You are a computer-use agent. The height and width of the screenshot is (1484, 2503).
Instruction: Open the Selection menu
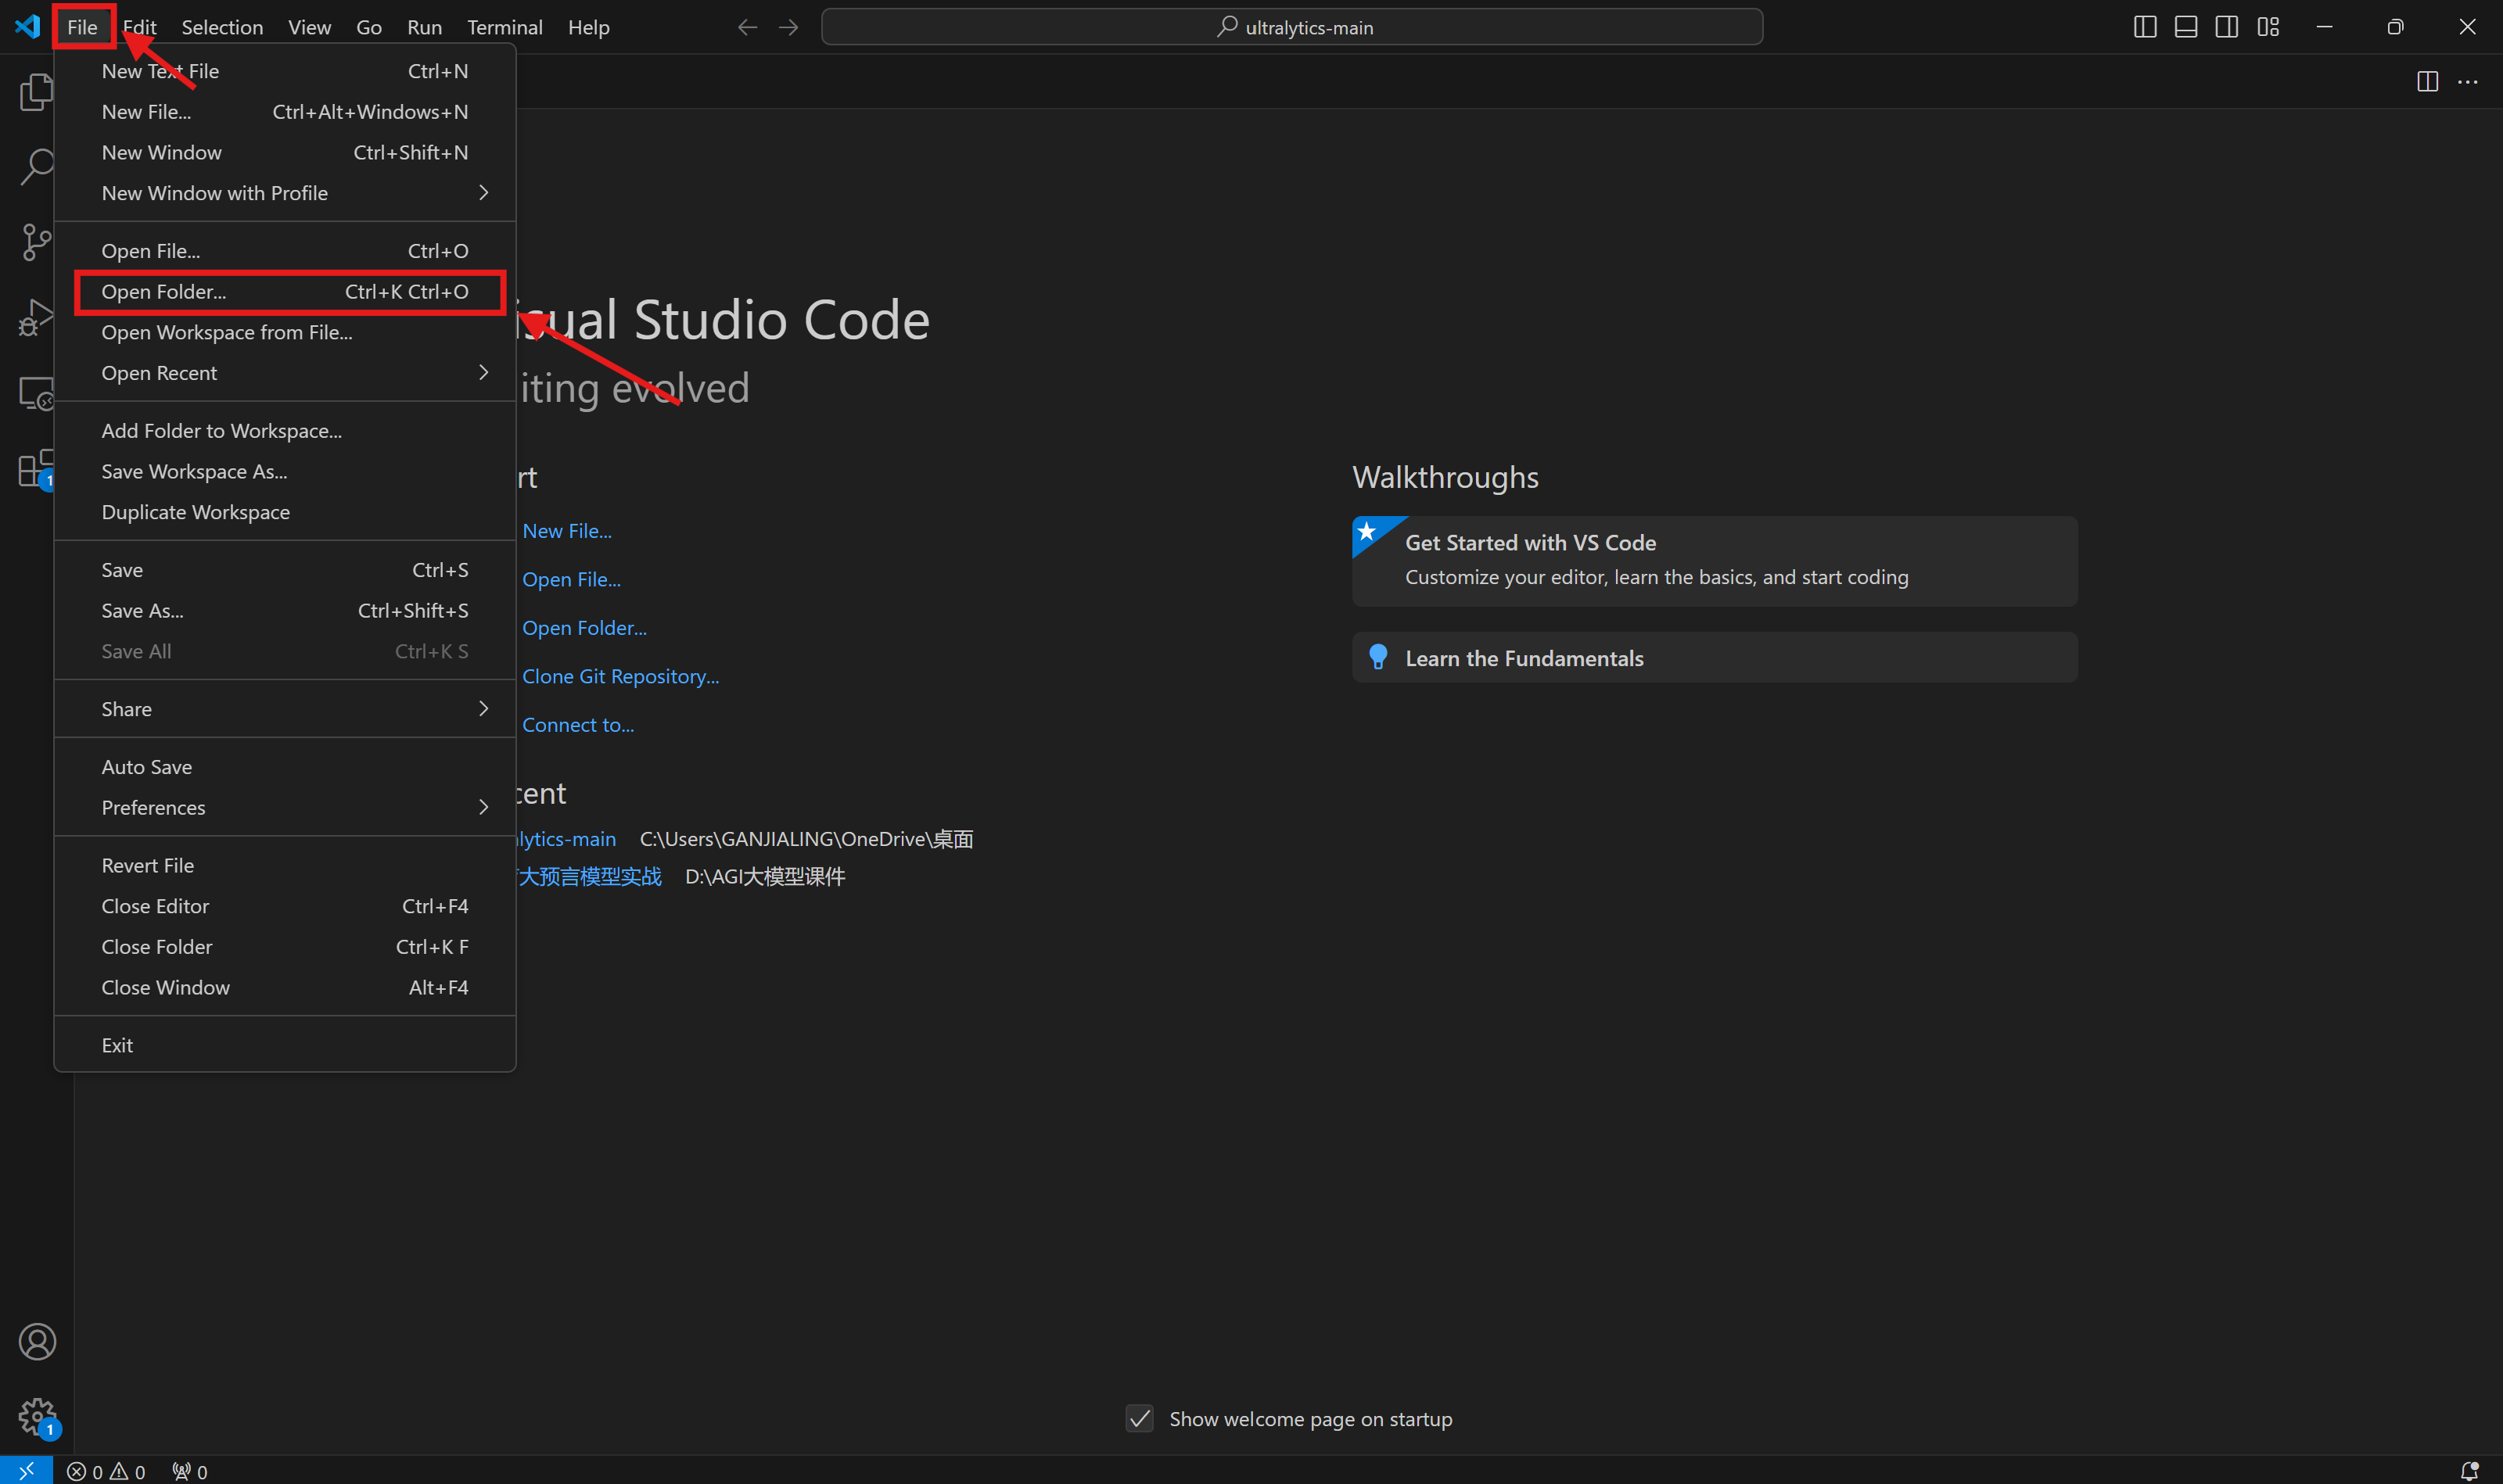coord(222,27)
